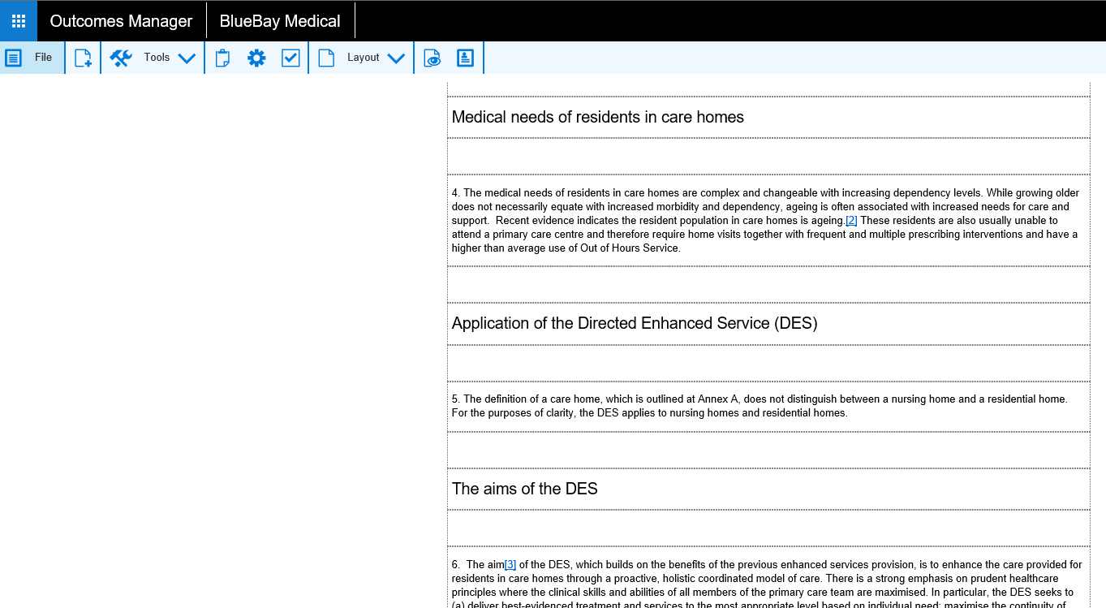The image size is (1106, 608).
Task: Expand the Tools dropdown chevron
Action: 187,58
